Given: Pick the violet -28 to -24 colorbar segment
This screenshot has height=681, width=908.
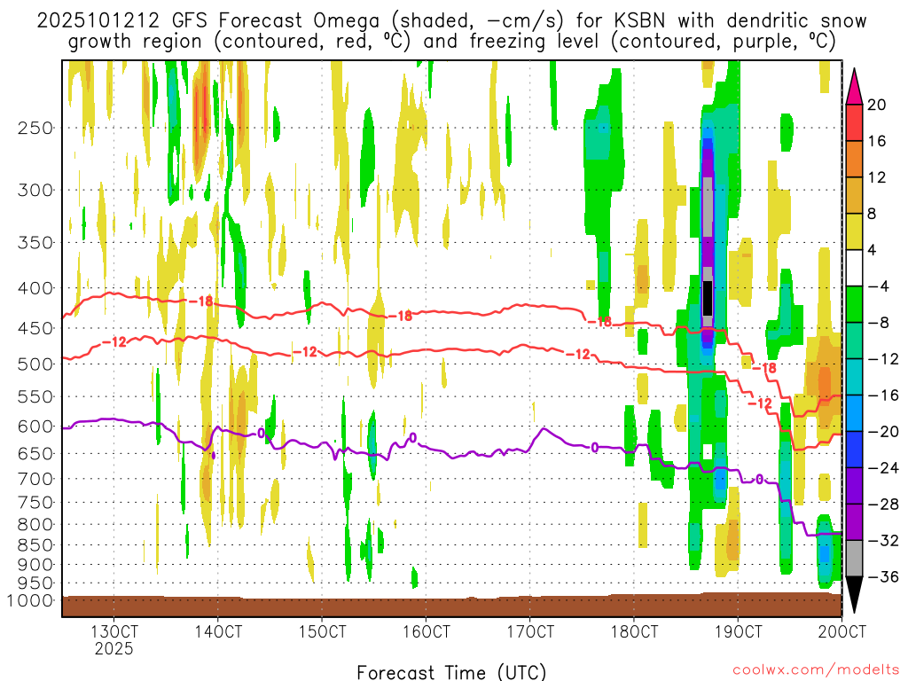Looking at the screenshot, I should point(854,486).
